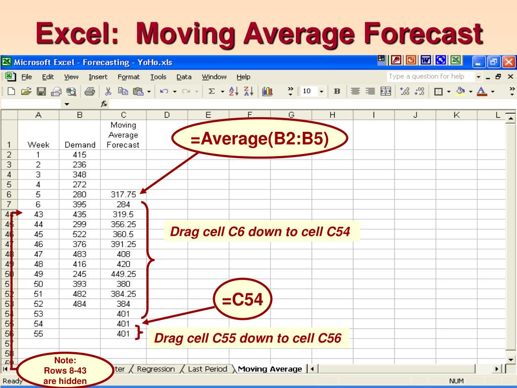The width and height of the screenshot is (517, 388).
Task: Click the Print icon
Action: click(89, 91)
